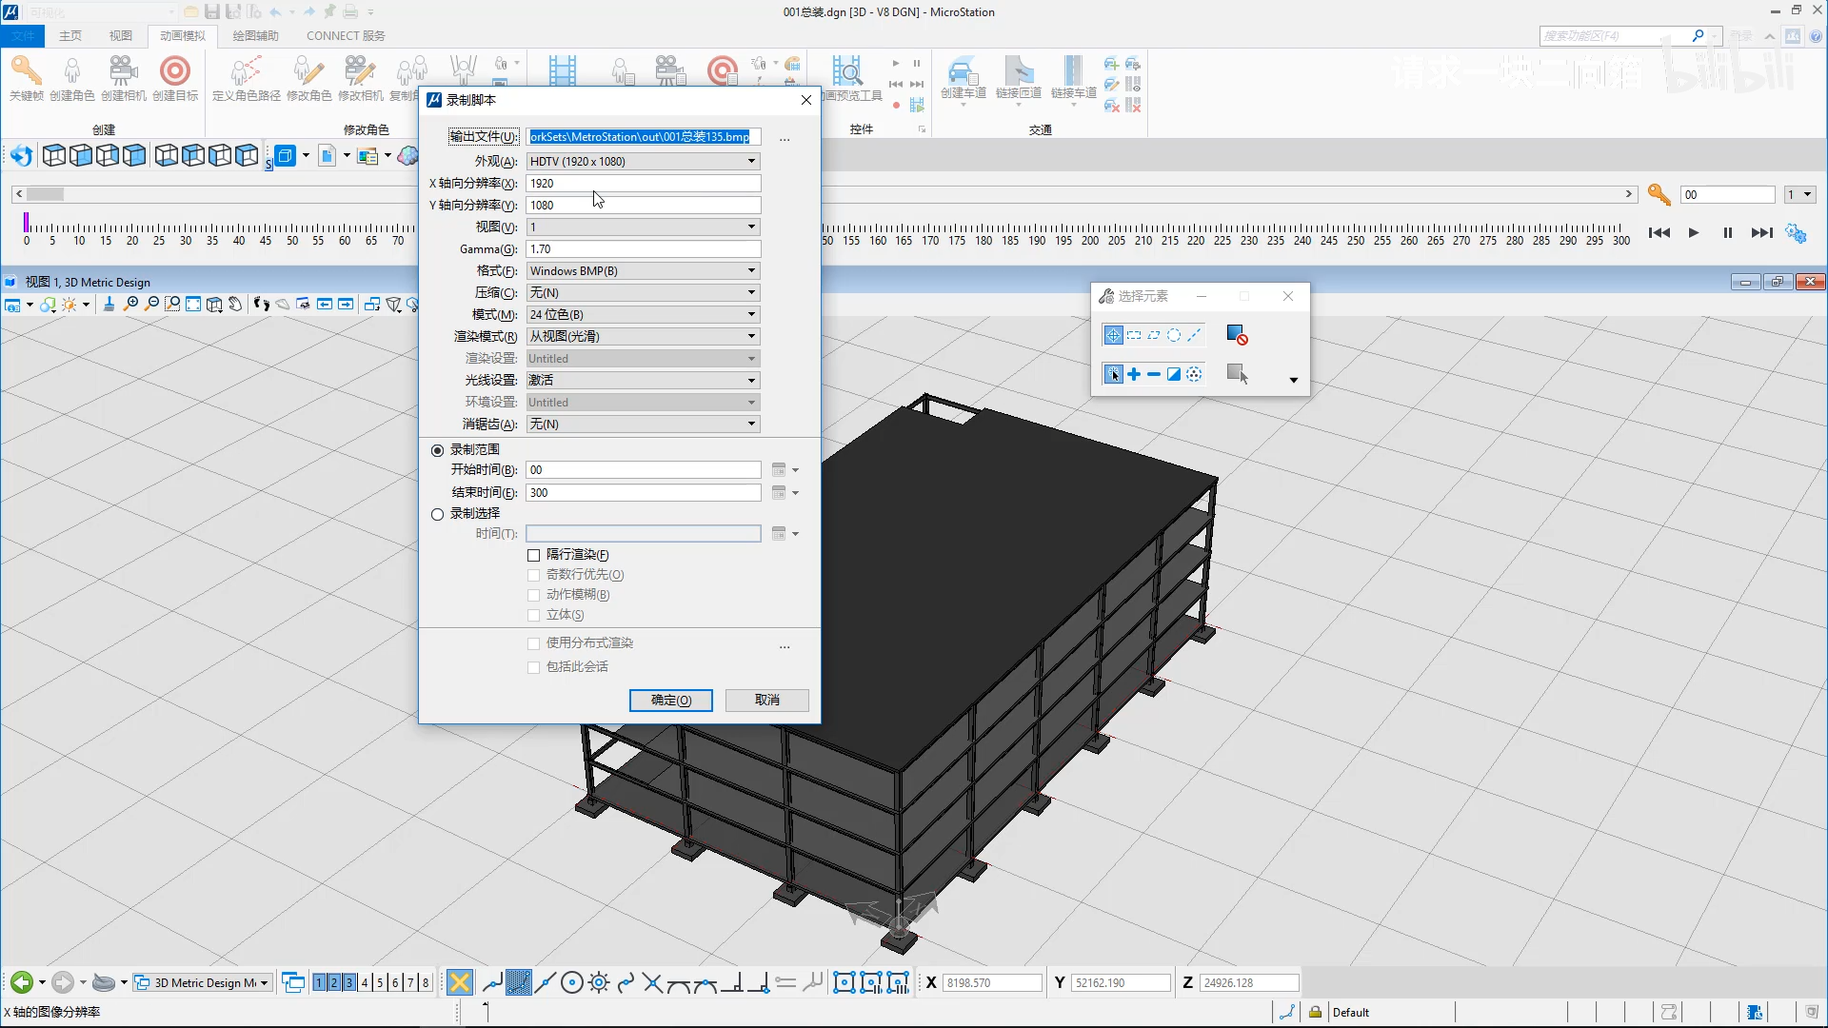The width and height of the screenshot is (1828, 1028).
Task: Click the 取消 button
Action: click(766, 701)
